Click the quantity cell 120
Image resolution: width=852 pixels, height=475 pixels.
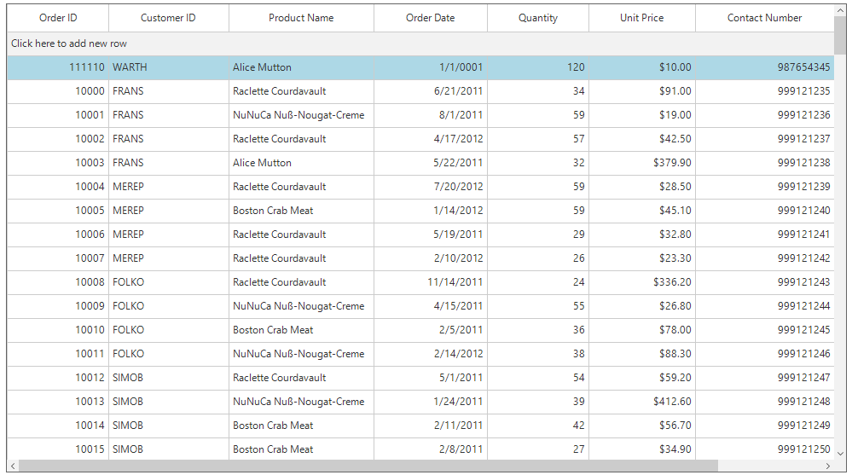click(x=538, y=67)
